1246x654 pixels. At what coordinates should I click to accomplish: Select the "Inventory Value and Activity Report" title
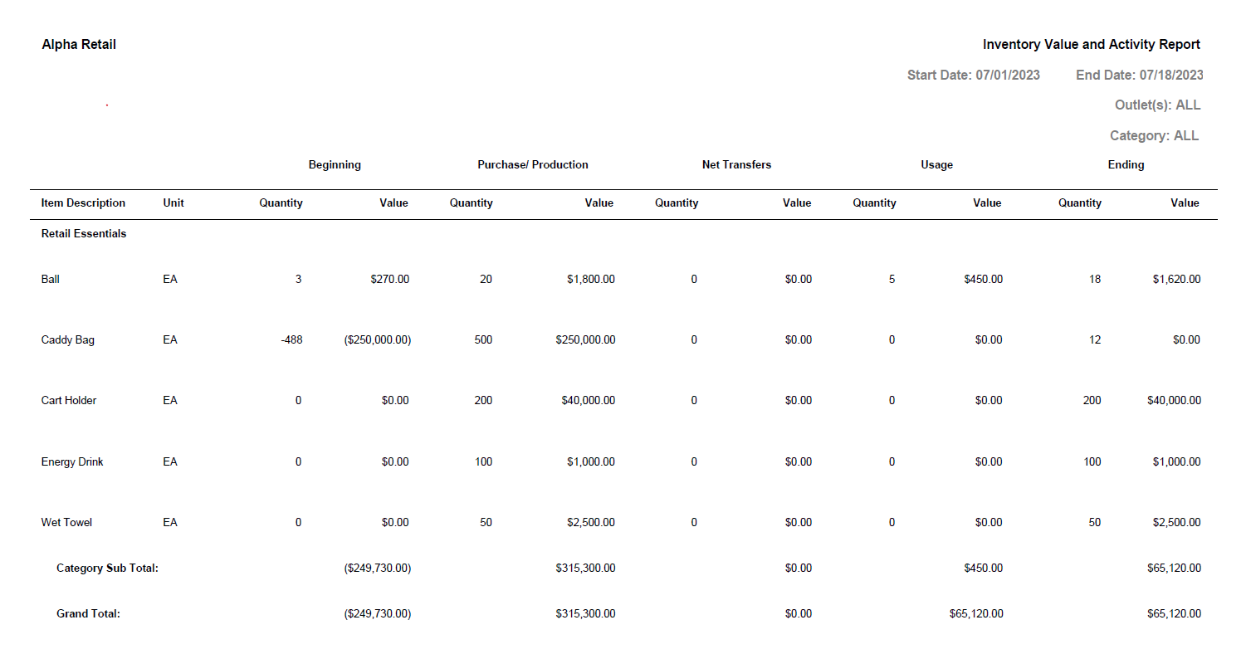1092,45
